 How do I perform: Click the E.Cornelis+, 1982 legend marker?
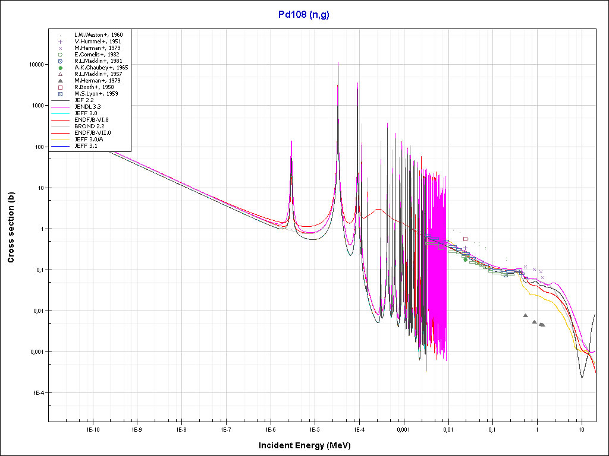pyautogui.click(x=61, y=55)
